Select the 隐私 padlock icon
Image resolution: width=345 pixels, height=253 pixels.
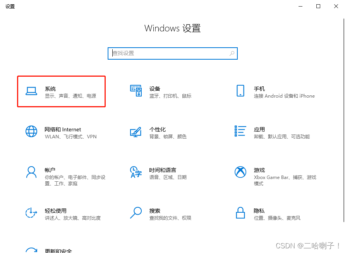[240, 213]
